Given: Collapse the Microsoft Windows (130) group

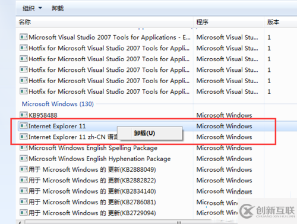Looking at the screenshot, I should (58, 104).
